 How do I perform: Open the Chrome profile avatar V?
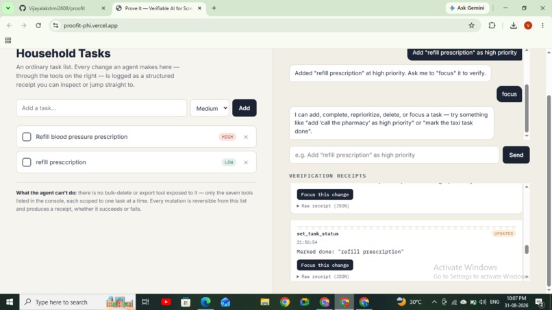528,25
